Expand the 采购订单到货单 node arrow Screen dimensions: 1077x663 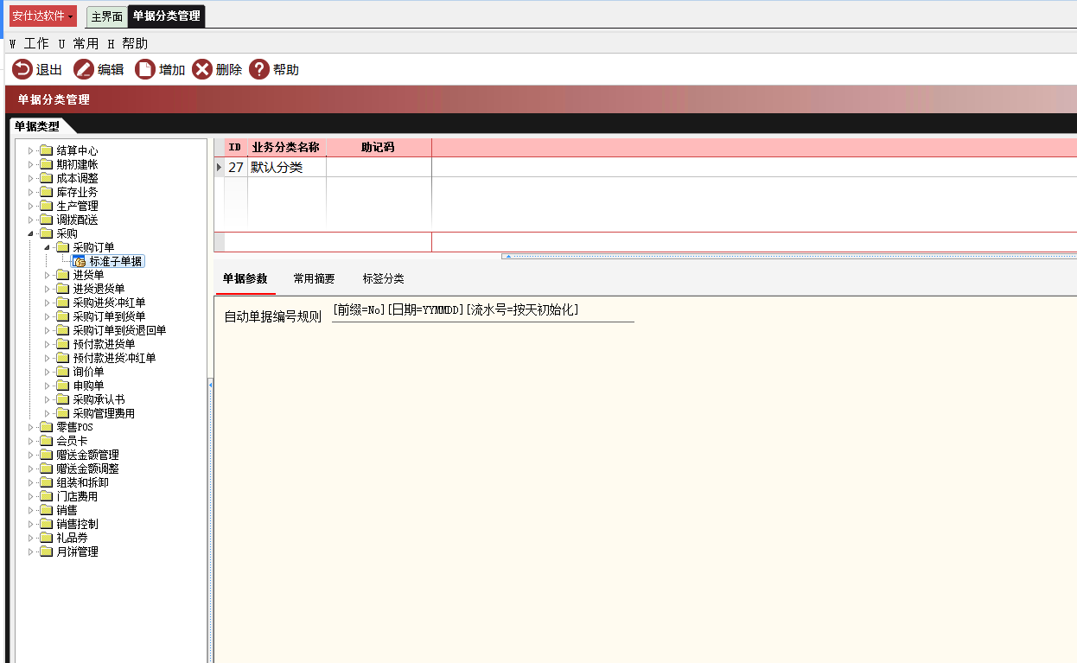[x=48, y=316]
